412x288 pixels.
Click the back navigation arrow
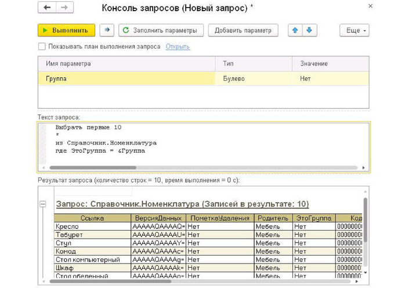47,8
